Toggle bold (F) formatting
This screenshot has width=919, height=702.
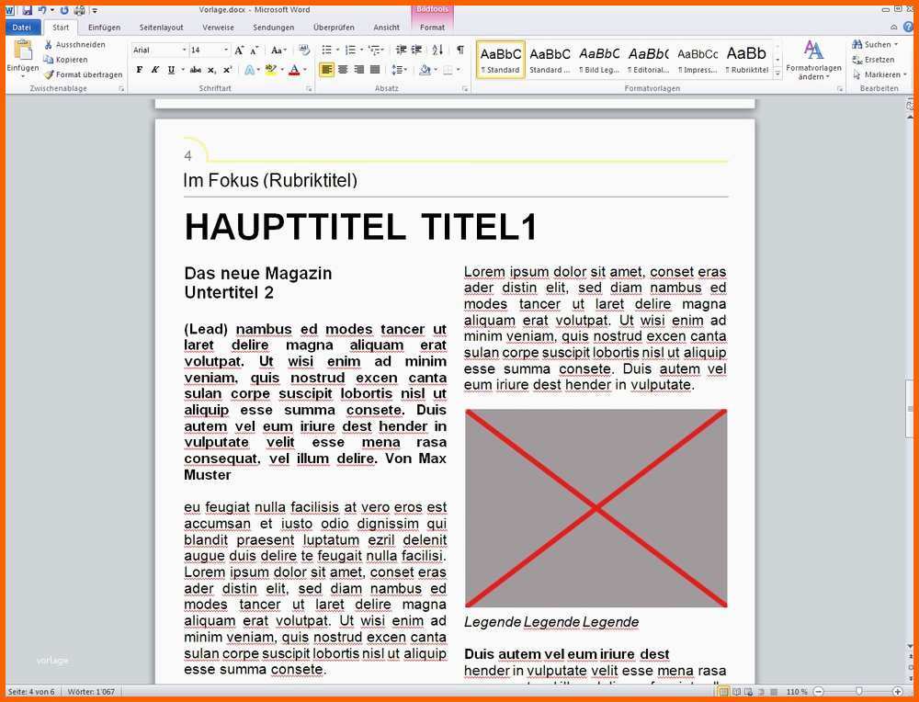click(140, 70)
